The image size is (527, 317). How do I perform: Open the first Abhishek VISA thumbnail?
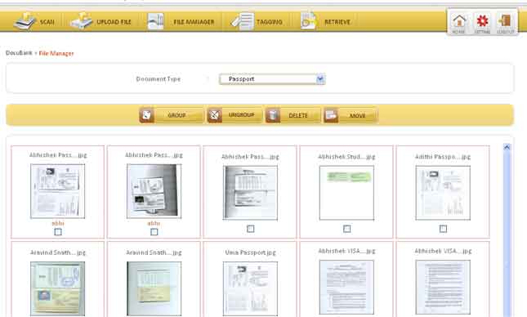pyautogui.click(x=346, y=287)
